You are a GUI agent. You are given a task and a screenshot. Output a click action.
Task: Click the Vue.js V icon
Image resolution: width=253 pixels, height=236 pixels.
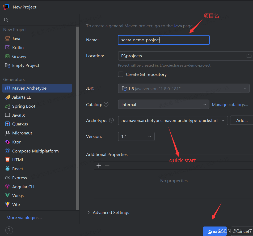(x=7, y=195)
